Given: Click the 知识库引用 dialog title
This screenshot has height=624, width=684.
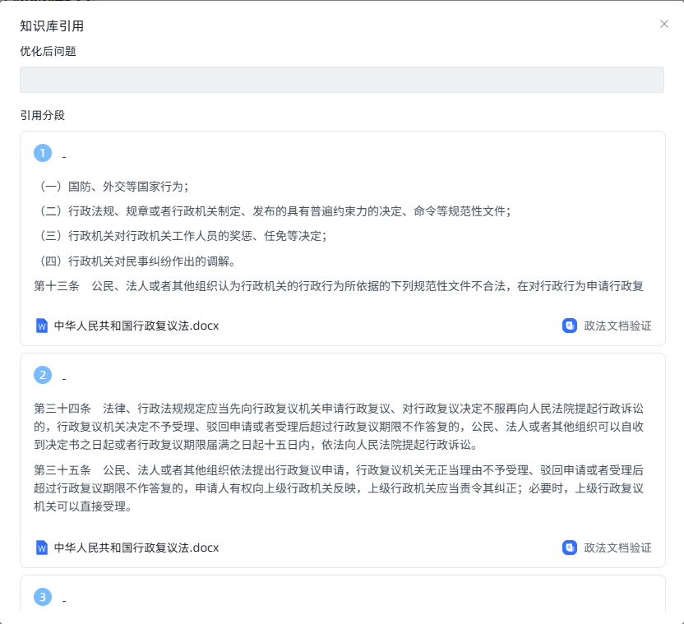Looking at the screenshot, I should pos(52,26).
